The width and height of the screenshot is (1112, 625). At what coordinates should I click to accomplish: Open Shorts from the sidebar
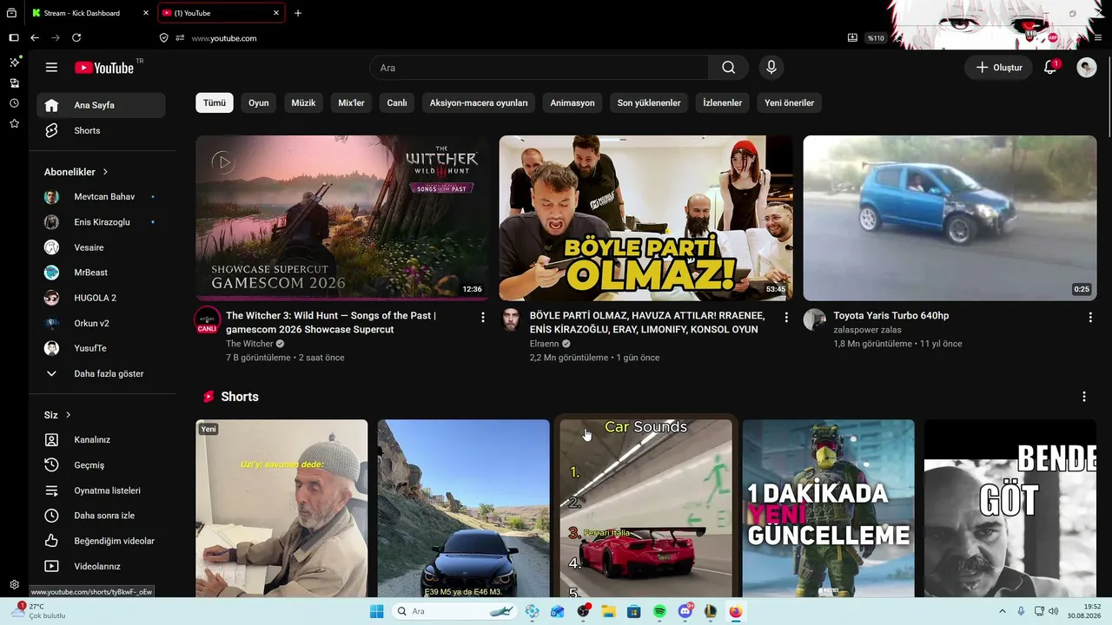click(x=101, y=130)
